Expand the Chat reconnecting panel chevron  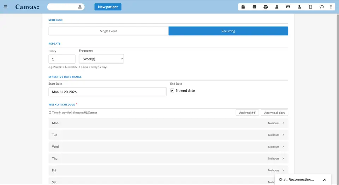pyautogui.click(x=325, y=180)
